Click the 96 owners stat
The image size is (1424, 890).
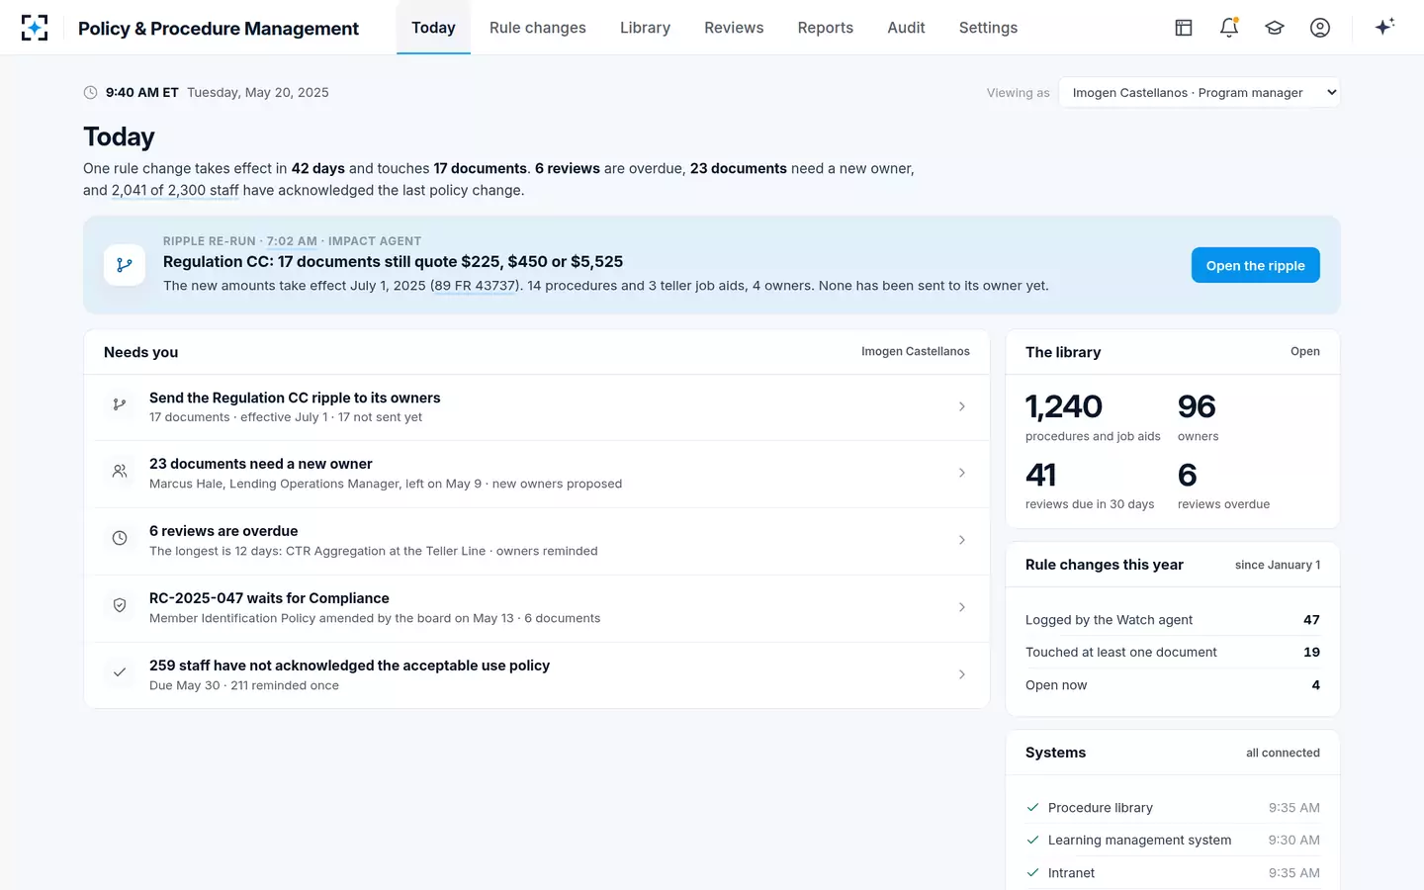[x=1199, y=417]
